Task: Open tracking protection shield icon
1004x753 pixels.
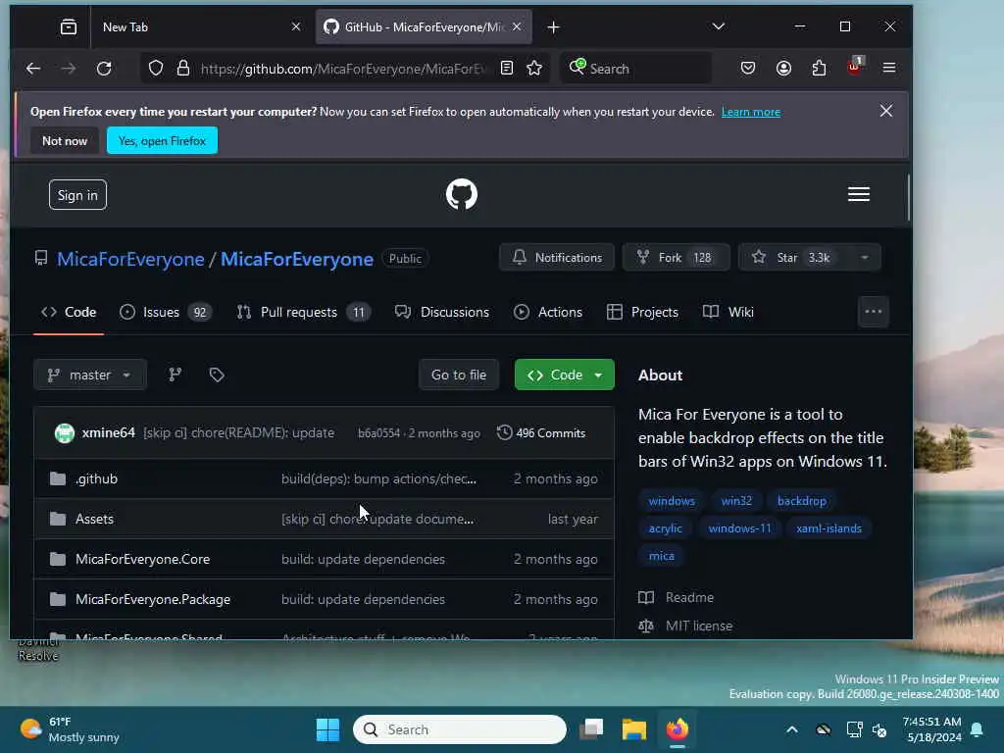Action: pos(156,68)
